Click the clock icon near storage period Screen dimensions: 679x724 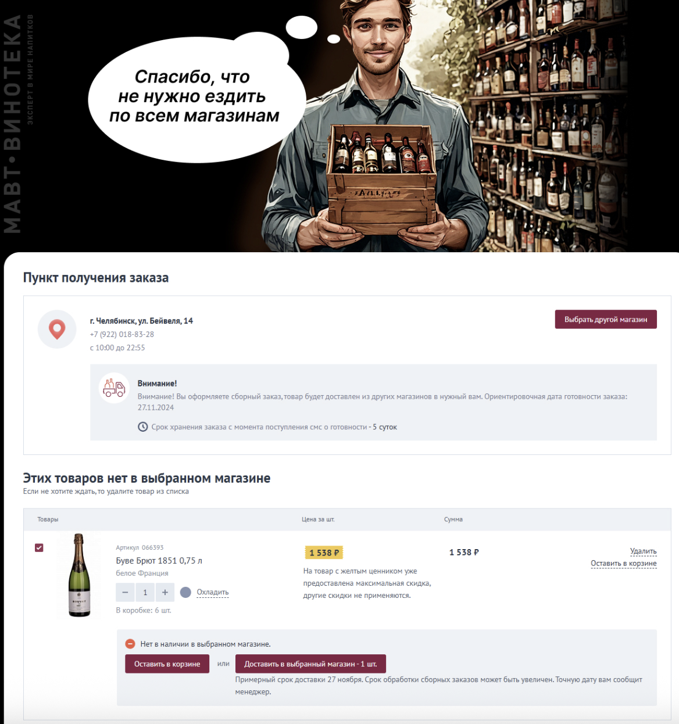point(142,426)
